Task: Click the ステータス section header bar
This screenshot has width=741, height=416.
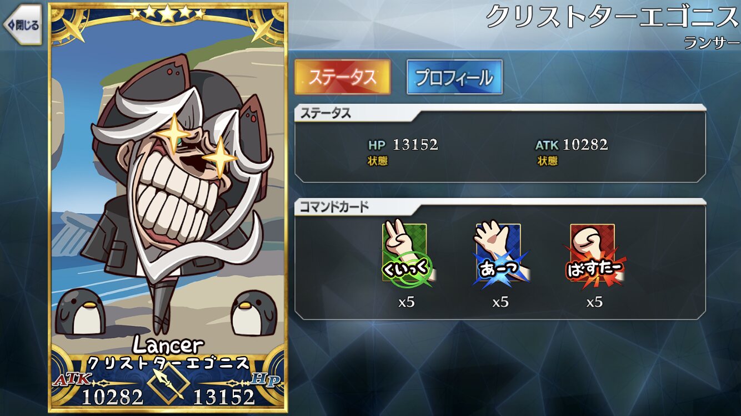Action: click(x=500, y=113)
